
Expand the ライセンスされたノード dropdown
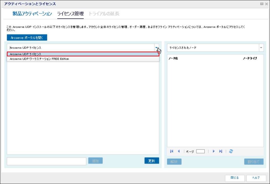[261, 48]
